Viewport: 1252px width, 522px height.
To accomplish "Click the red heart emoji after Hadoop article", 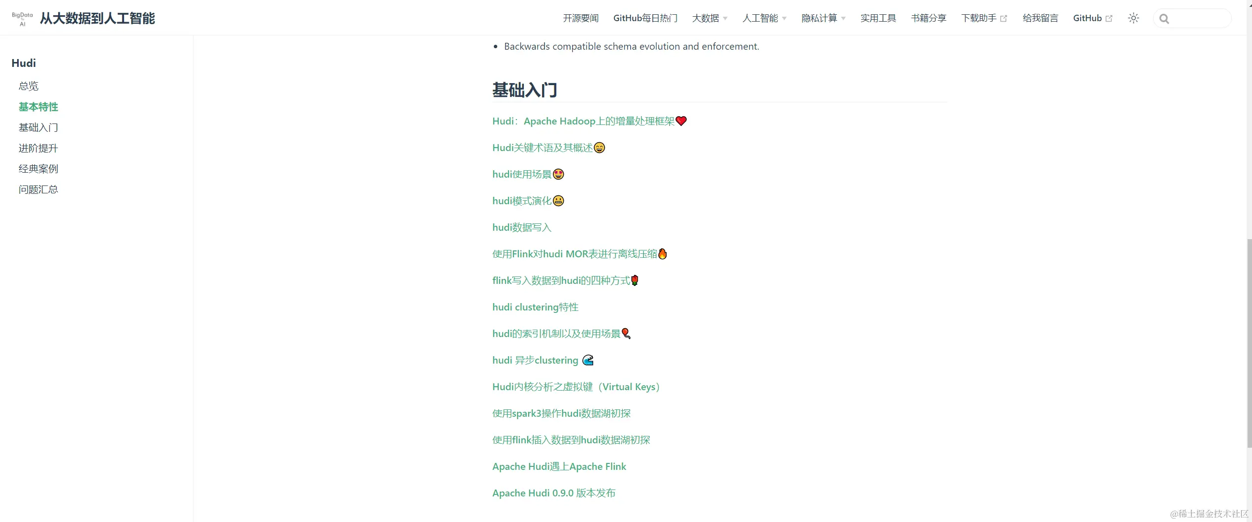I will pyautogui.click(x=681, y=121).
